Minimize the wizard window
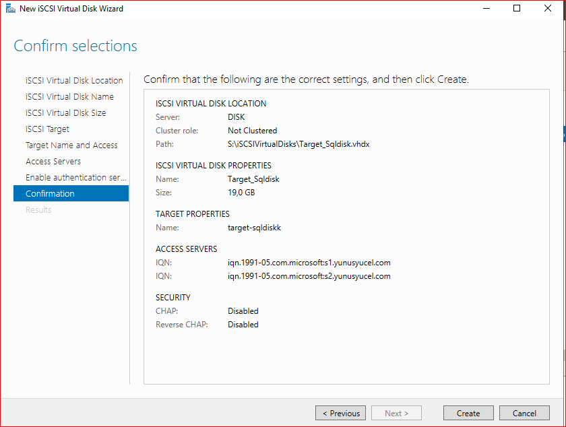 (x=486, y=8)
